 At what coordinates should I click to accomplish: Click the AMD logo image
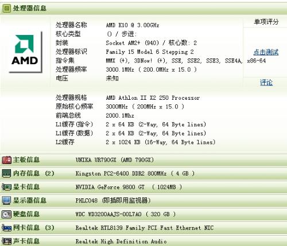(x=25, y=52)
